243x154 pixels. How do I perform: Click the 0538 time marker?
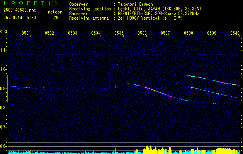189,33
